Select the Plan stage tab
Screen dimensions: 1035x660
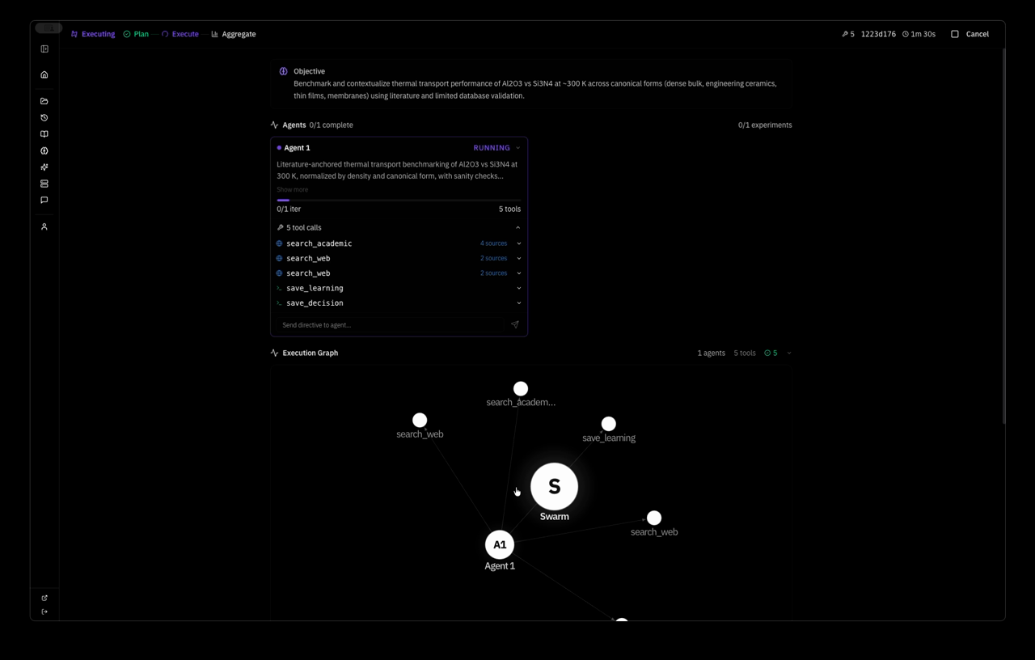[136, 34]
